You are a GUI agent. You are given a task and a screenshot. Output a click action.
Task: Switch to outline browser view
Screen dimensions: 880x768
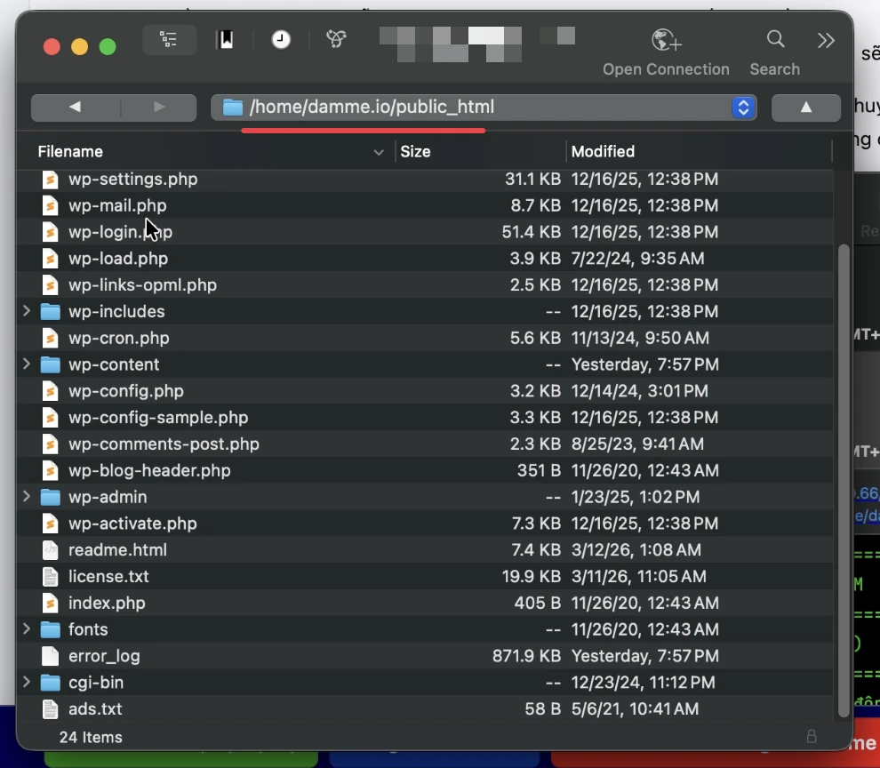tap(169, 40)
